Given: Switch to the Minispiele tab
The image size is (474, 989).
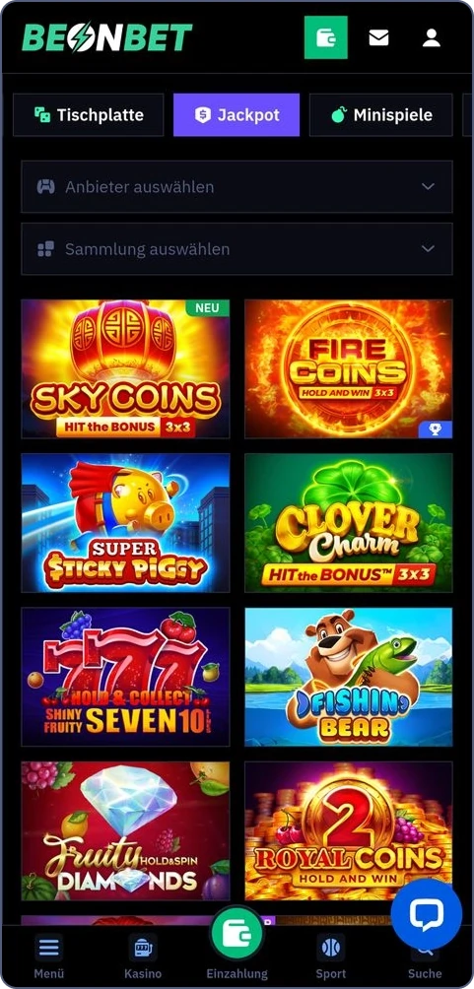Looking at the screenshot, I should coord(381,115).
